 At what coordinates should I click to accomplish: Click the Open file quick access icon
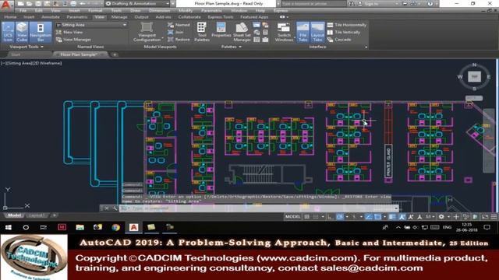click(30, 4)
